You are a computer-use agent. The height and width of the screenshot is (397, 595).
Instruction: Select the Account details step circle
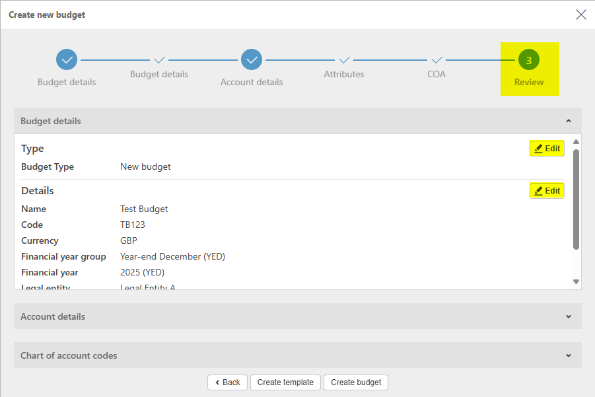coord(252,60)
